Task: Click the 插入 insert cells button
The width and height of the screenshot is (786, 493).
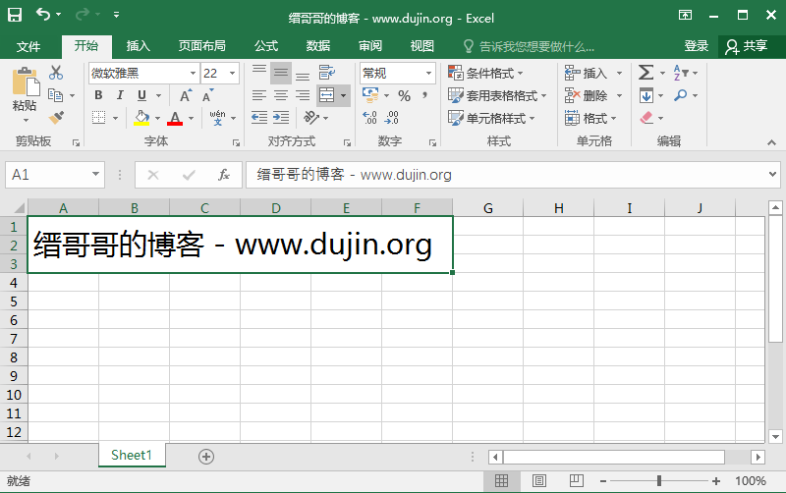Action: tap(587, 73)
